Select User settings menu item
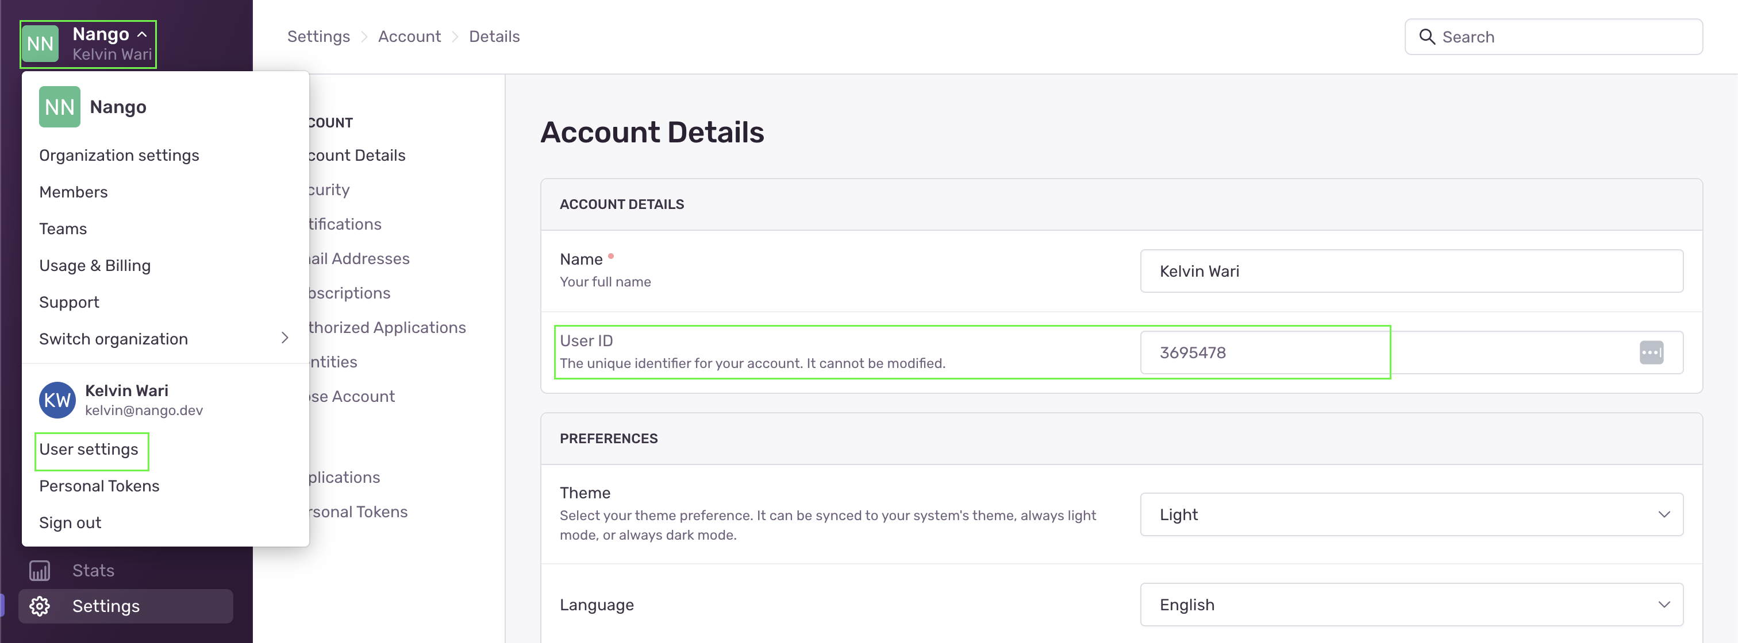Screen dimensions: 1738x643 point(89,449)
